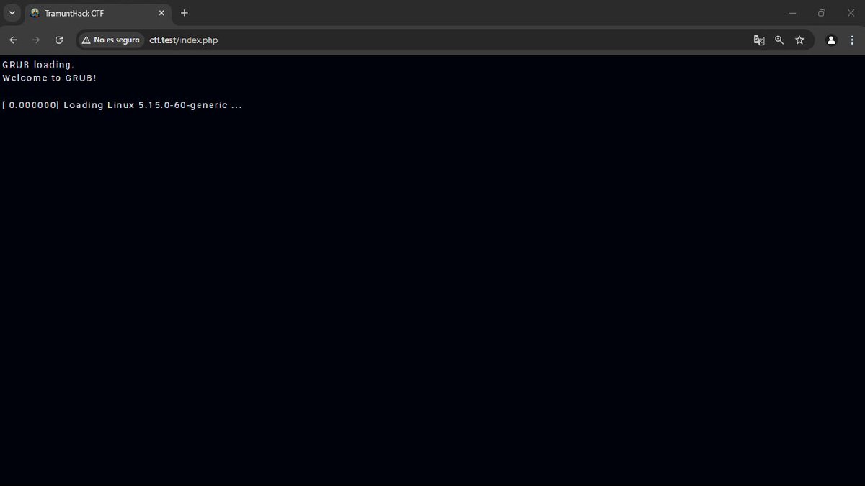Viewport: 865px width, 486px height.
Task: Reload the current page
Action: [x=59, y=40]
